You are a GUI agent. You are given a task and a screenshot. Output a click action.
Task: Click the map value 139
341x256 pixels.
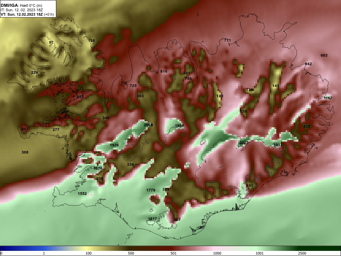pos(220,96)
